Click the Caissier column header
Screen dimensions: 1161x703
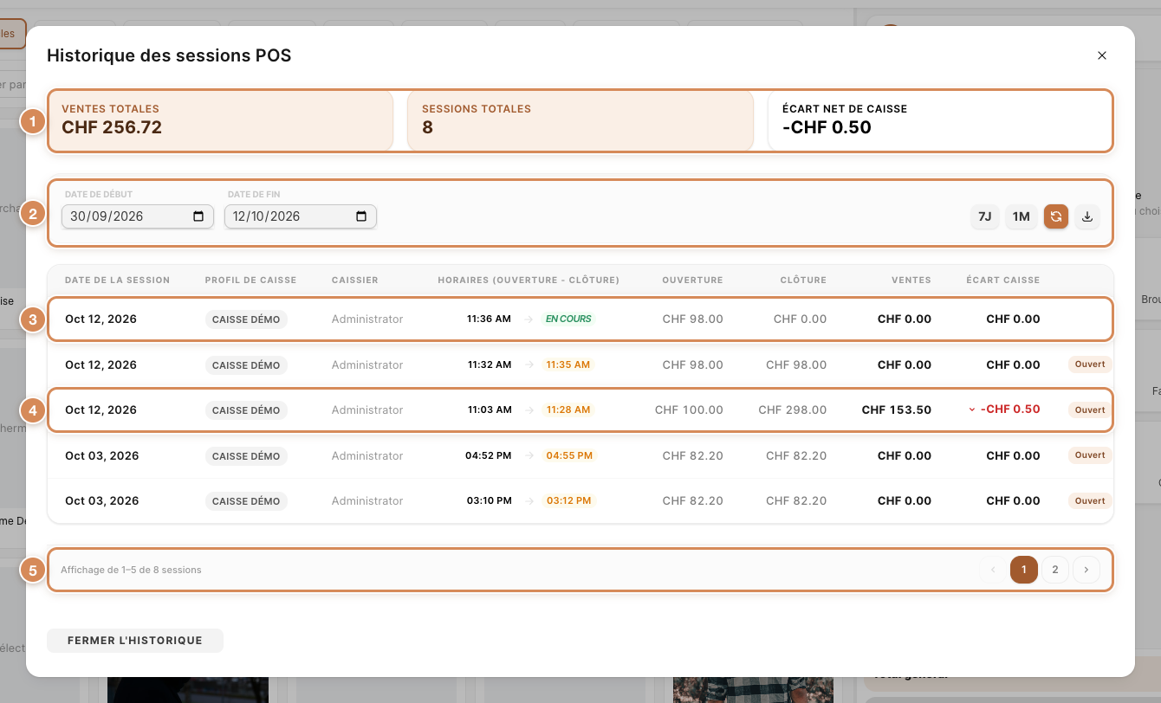355,281
